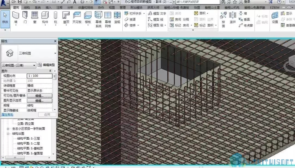The width and height of the screenshot is (295, 168).
Task: Click the Show work plane (显示) tool
Action: click(x=286, y=14)
